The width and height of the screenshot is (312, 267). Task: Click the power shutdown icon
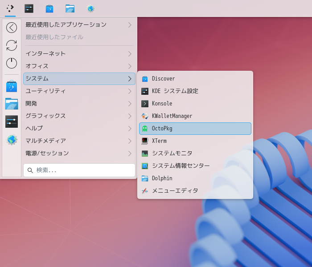[x=12, y=63]
